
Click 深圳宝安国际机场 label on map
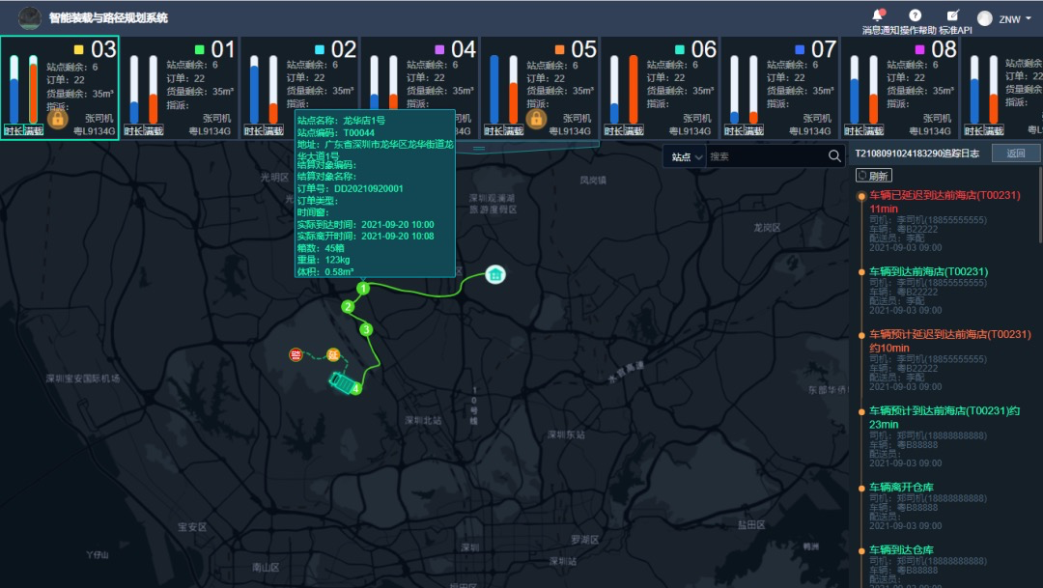[x=82, y=378]
